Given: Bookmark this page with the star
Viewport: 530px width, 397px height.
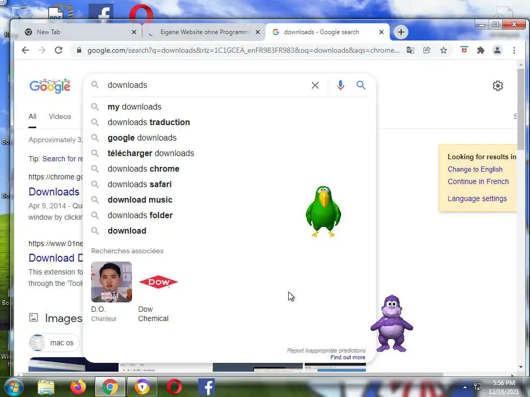Looking at the screenshot, I should click(444, 50).
